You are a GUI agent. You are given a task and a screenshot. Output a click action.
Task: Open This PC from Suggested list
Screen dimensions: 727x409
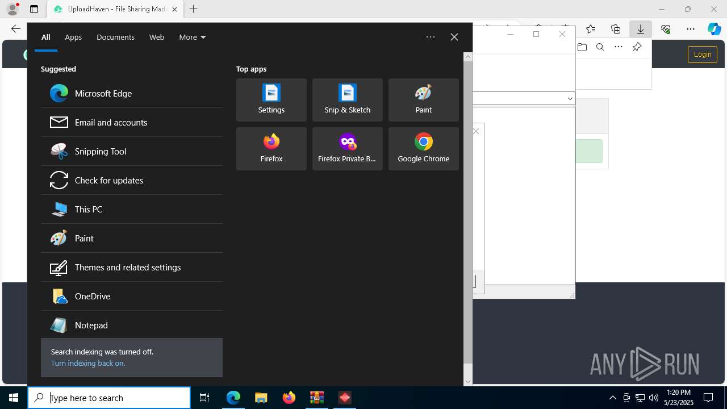[x=131, y=209]
